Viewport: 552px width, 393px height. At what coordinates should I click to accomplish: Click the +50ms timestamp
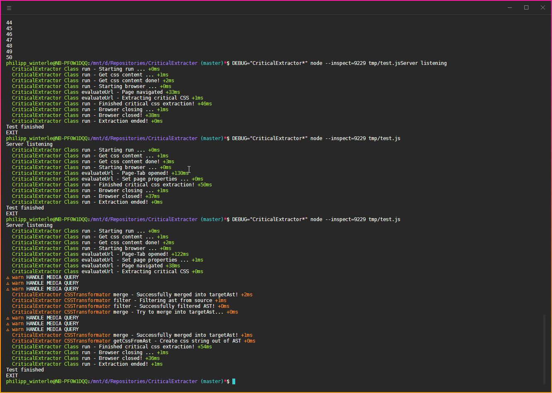coord(204,184)
